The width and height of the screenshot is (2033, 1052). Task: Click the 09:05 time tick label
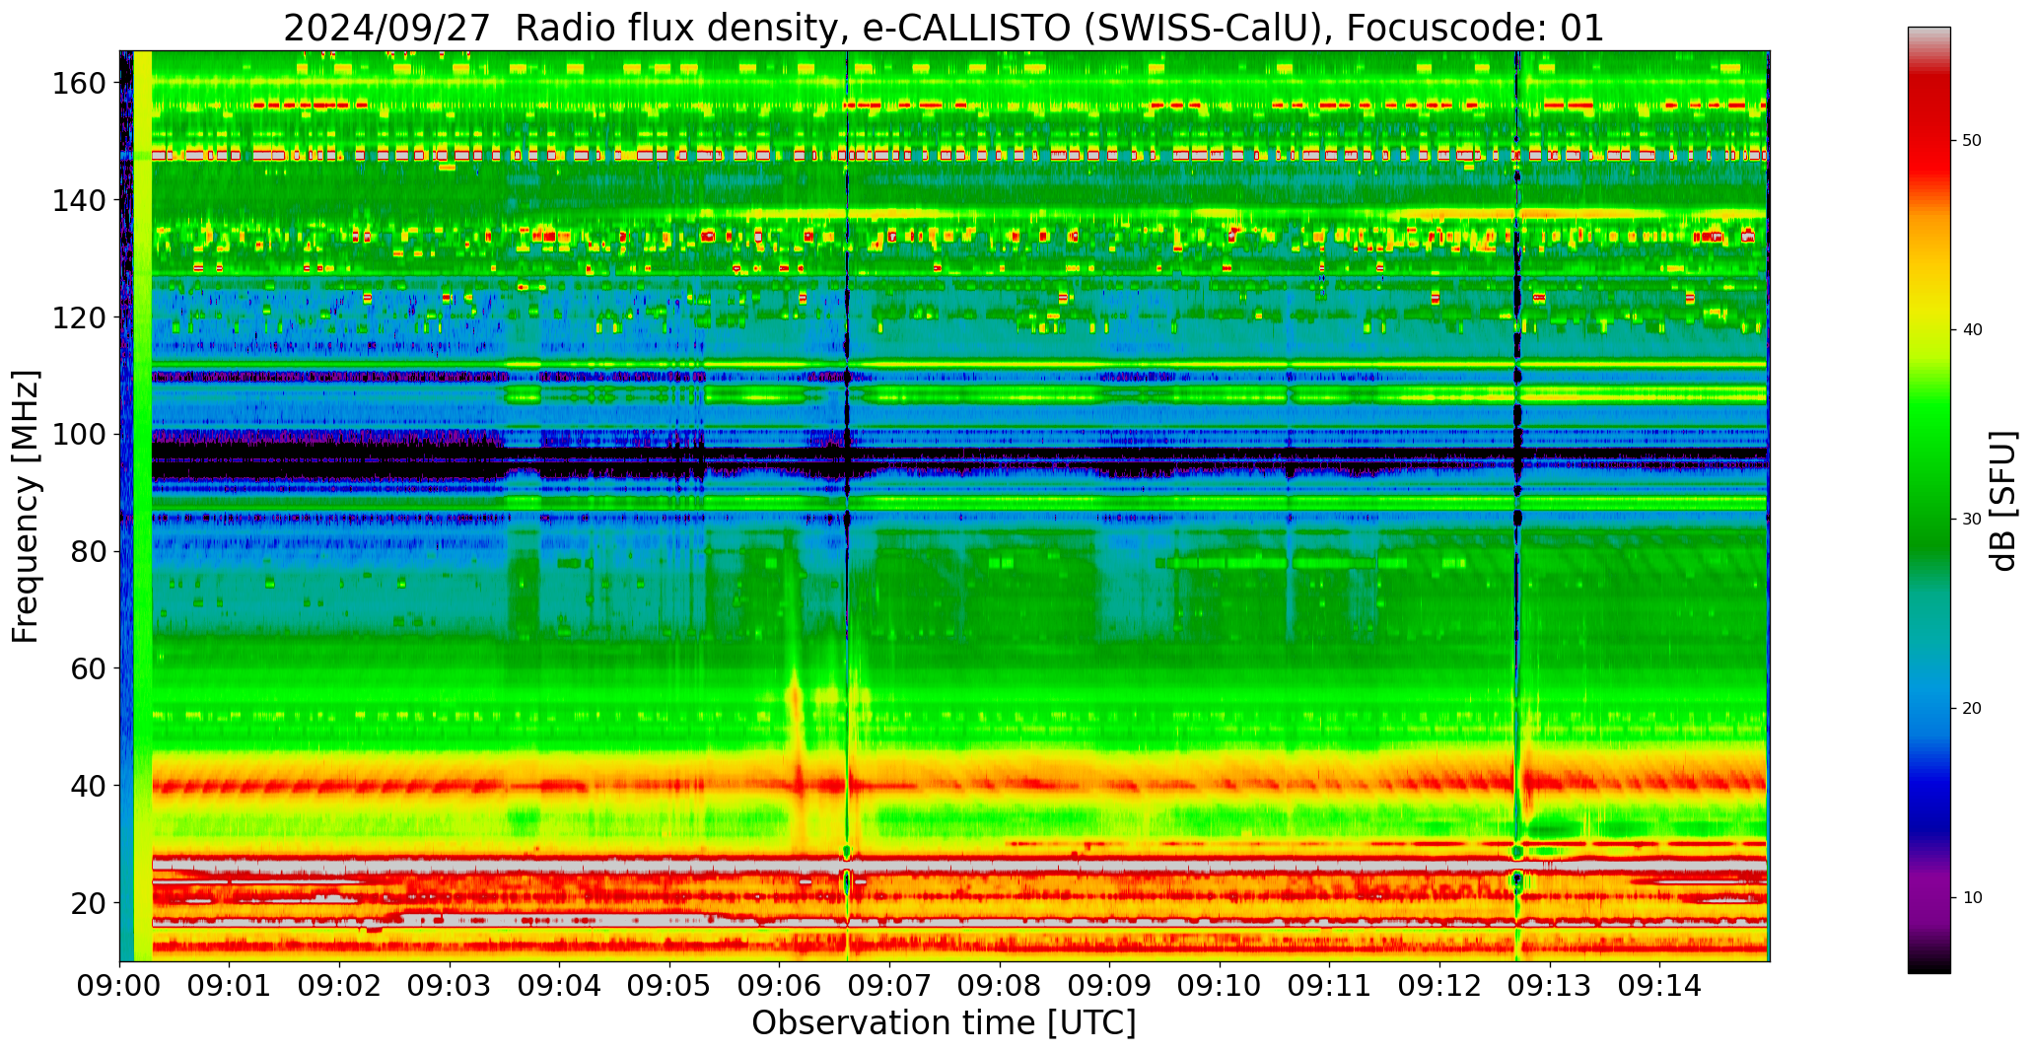pos(669,984)
